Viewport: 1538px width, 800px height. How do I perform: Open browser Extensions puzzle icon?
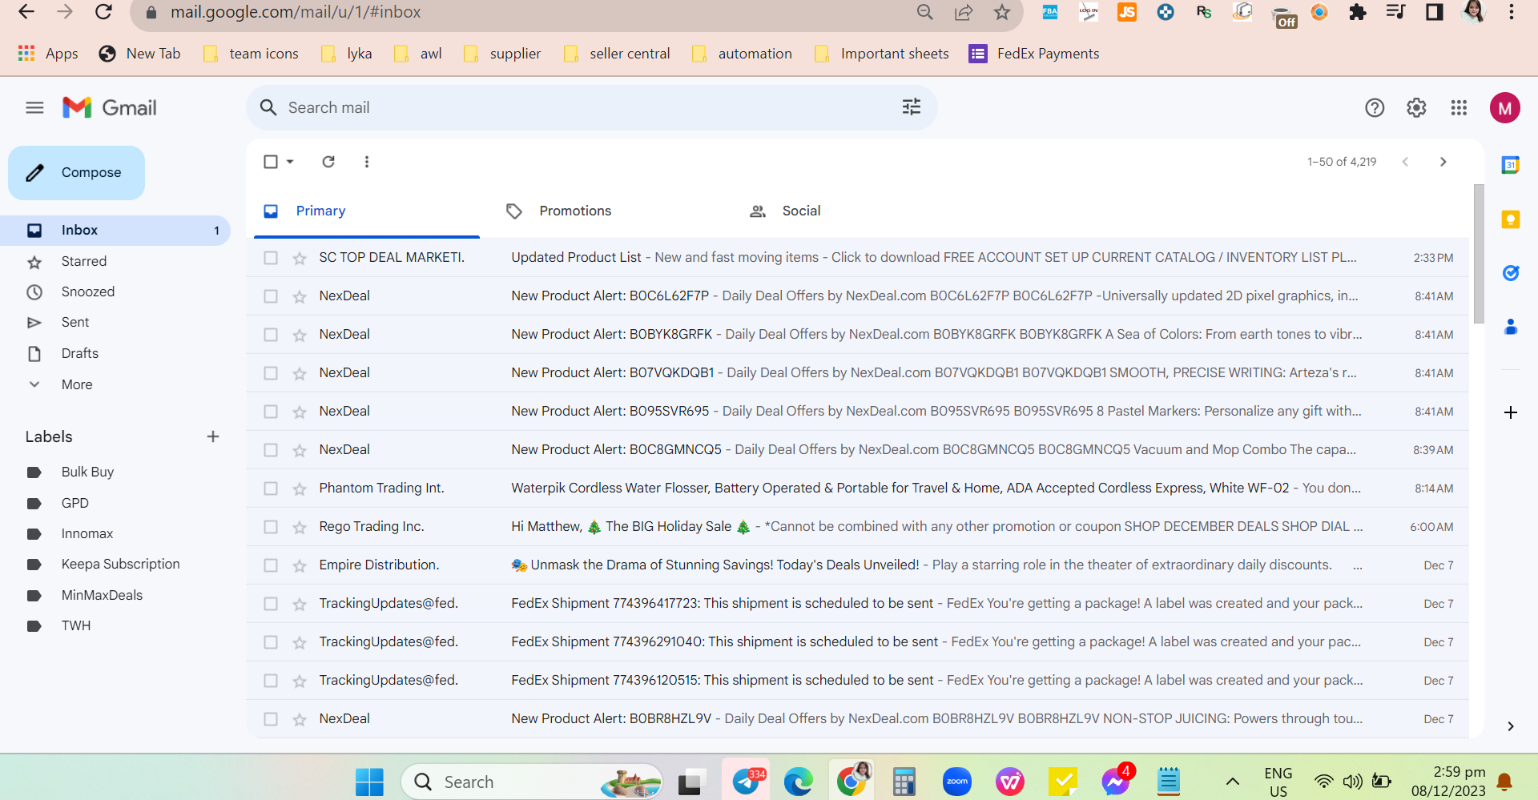pyautogui.click(x=1358, y=12)
